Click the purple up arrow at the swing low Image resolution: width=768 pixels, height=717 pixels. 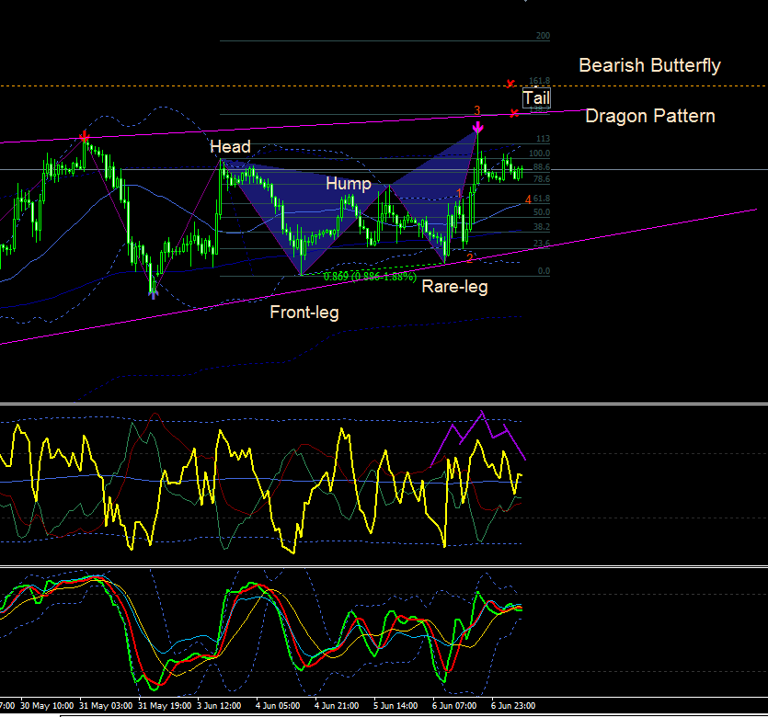click(x=154, y=294)
